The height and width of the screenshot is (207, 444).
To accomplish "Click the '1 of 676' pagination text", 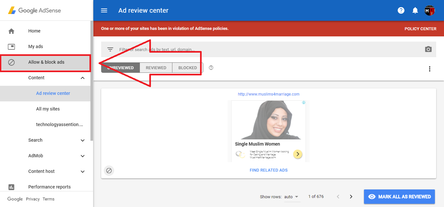I will [316, 197].
